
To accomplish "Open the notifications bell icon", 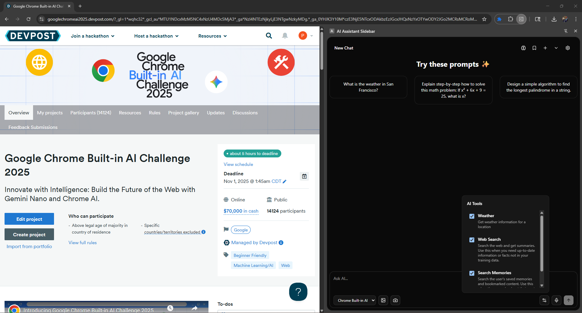I will point(285,36).
